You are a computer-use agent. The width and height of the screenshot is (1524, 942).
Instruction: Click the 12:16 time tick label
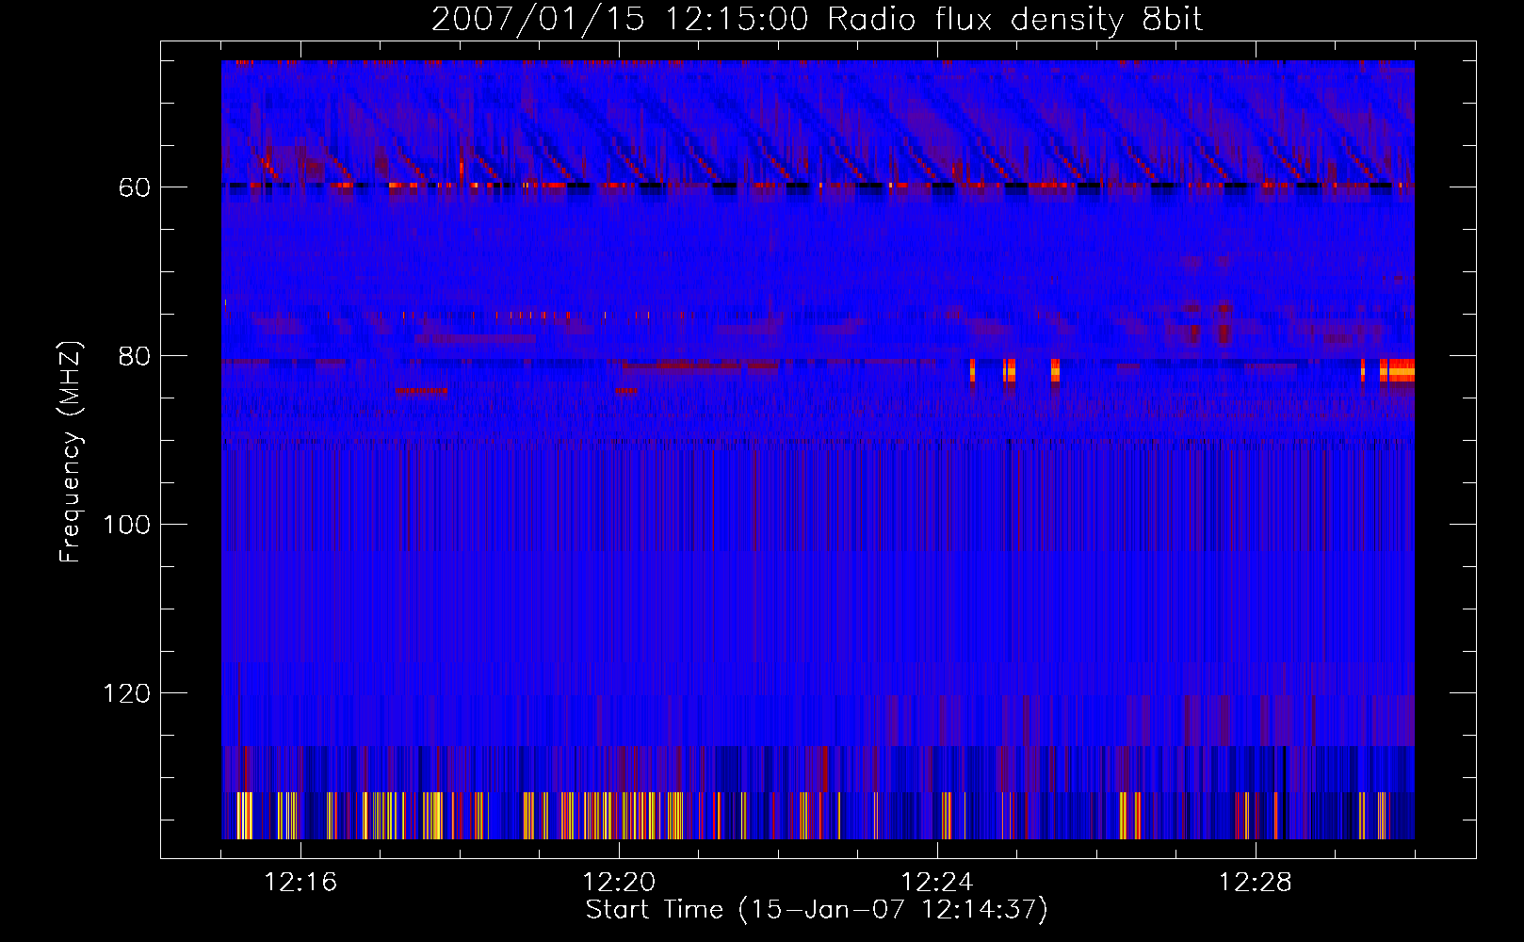(300, 883)
